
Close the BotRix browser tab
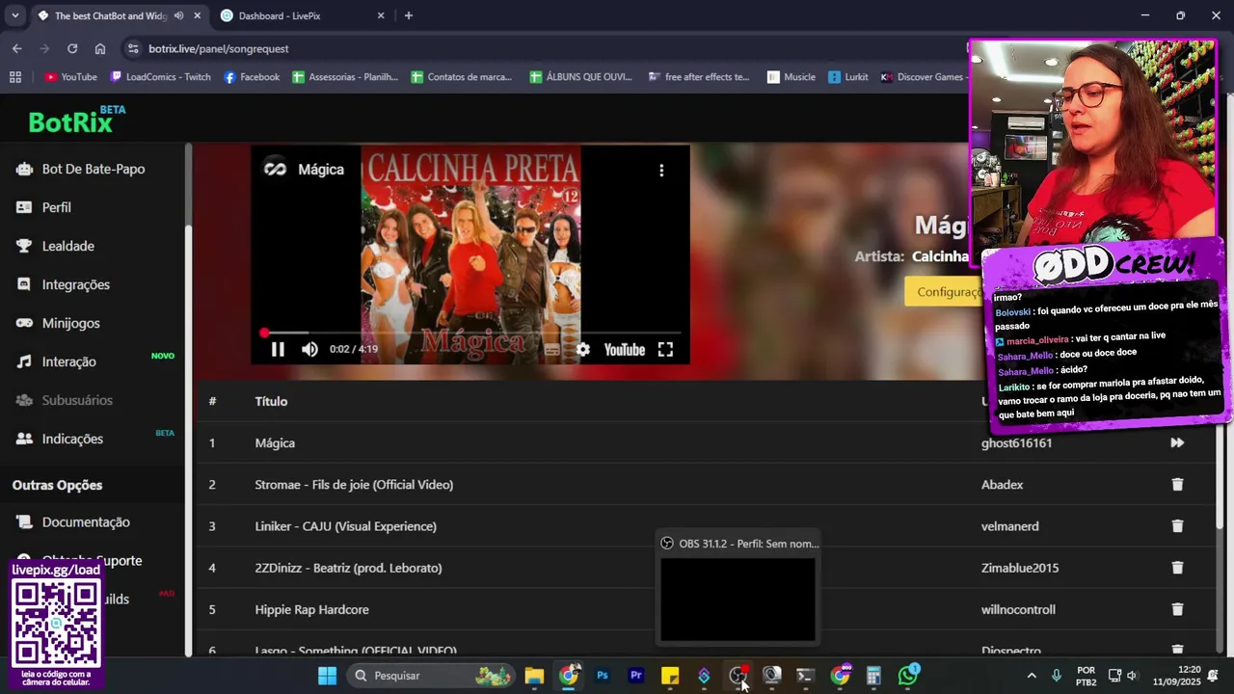[198, 15]
